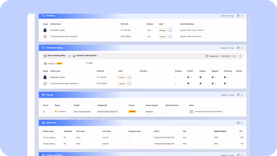Click VIP label on Sweatshirt in Fulfillment Status

coord(129,83)
